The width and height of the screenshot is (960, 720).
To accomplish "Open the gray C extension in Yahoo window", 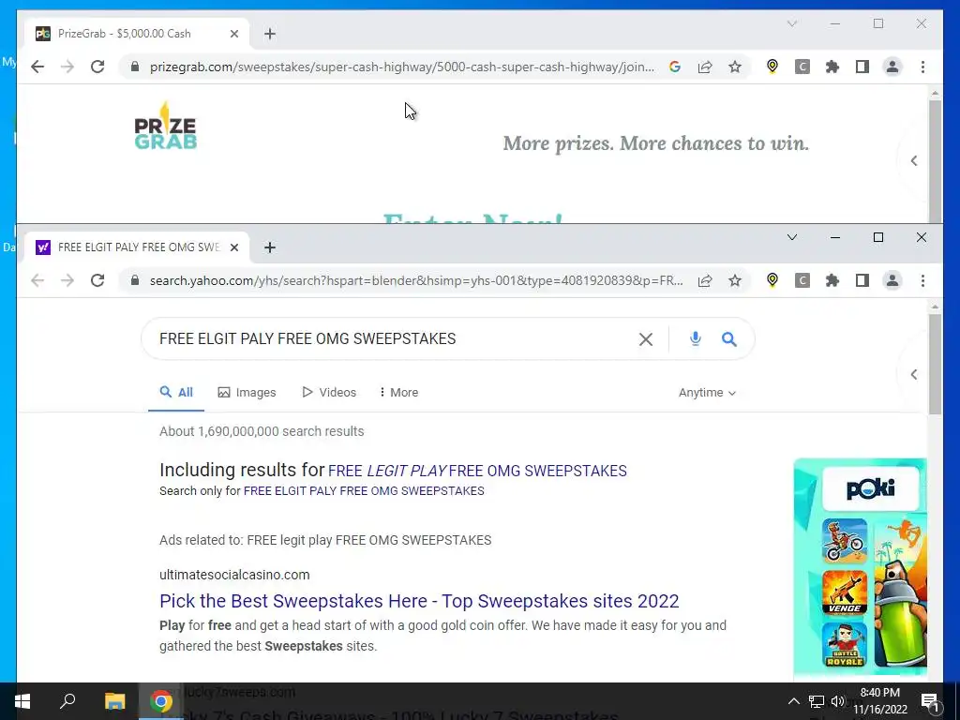I will tap(802, 280).
